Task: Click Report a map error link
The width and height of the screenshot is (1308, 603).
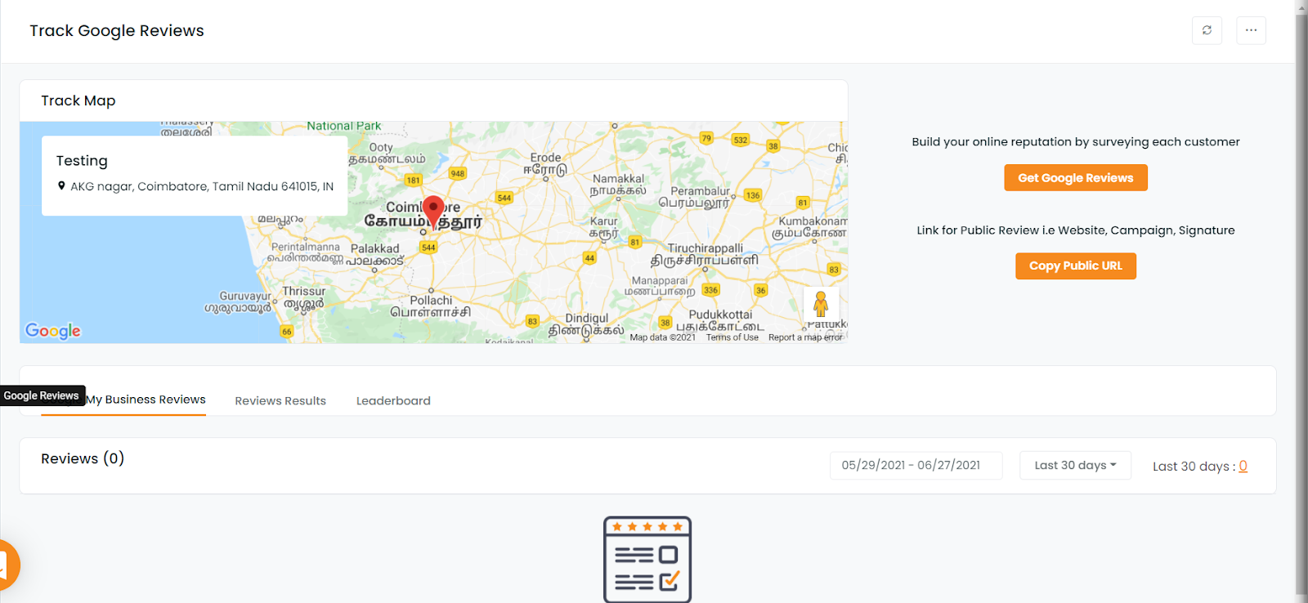Action: tap(804, 337)
